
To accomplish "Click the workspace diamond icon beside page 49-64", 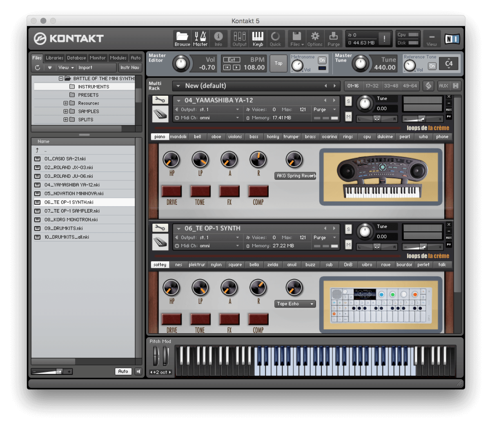I will point(428,86).
